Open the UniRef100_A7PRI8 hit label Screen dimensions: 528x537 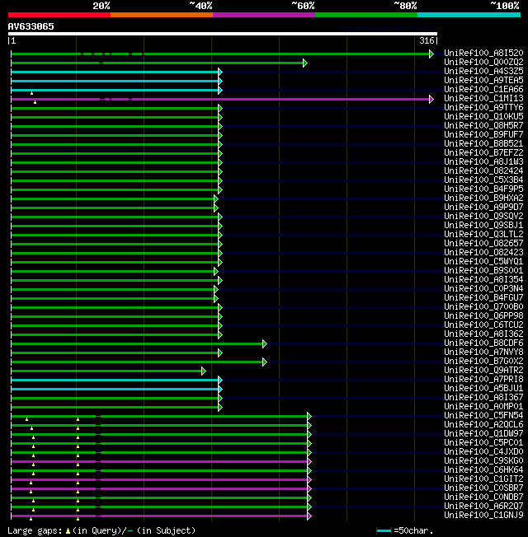(x=483, y=379)
